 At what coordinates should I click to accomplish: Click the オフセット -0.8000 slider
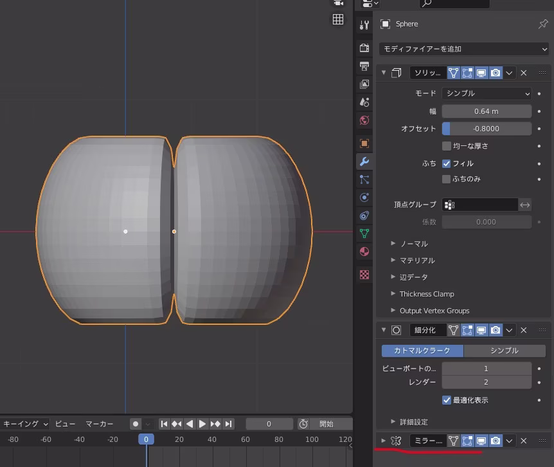(x=487, y=129)
